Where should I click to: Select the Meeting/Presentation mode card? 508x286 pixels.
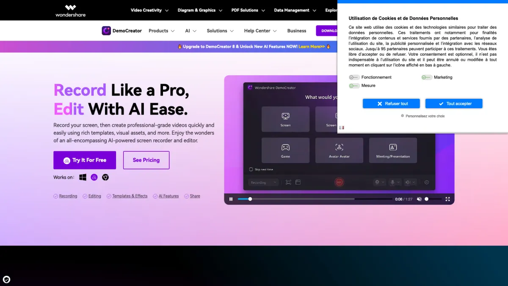(393, 150)
